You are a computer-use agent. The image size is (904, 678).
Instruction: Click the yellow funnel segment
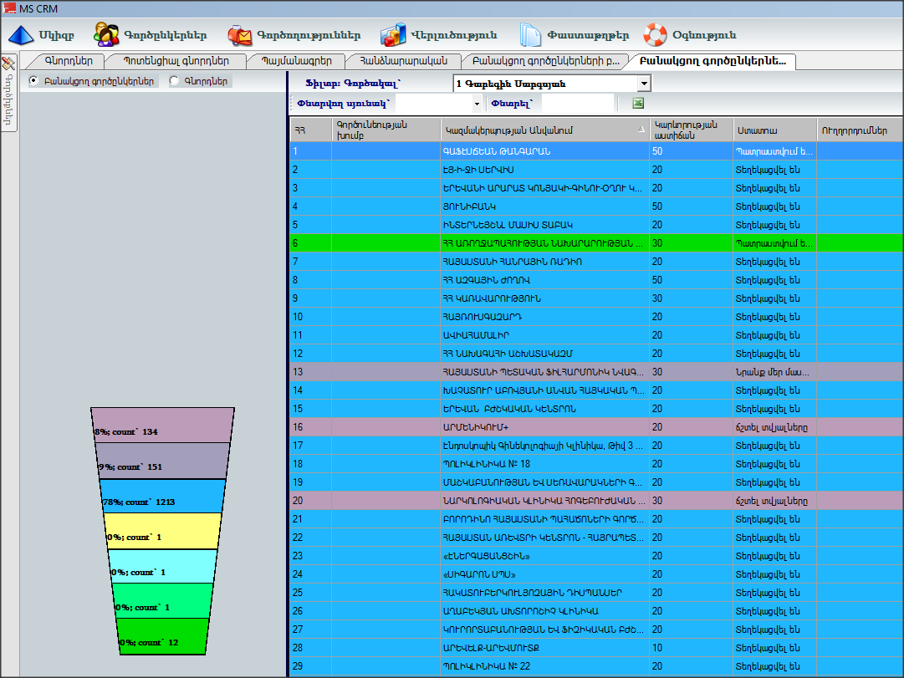pos(162,531)
